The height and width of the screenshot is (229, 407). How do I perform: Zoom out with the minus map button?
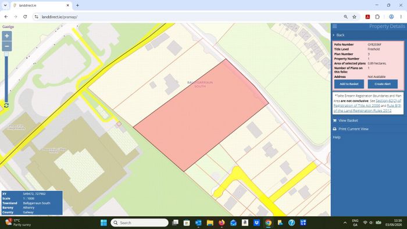pyautogui.click(x=7, y=46)
